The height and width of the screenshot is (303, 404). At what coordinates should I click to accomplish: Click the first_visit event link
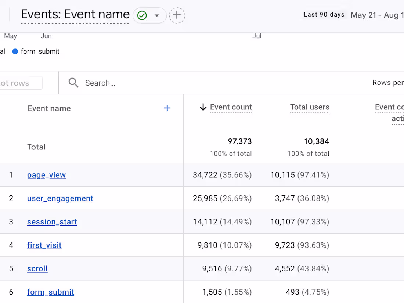[x=44, y=245]
